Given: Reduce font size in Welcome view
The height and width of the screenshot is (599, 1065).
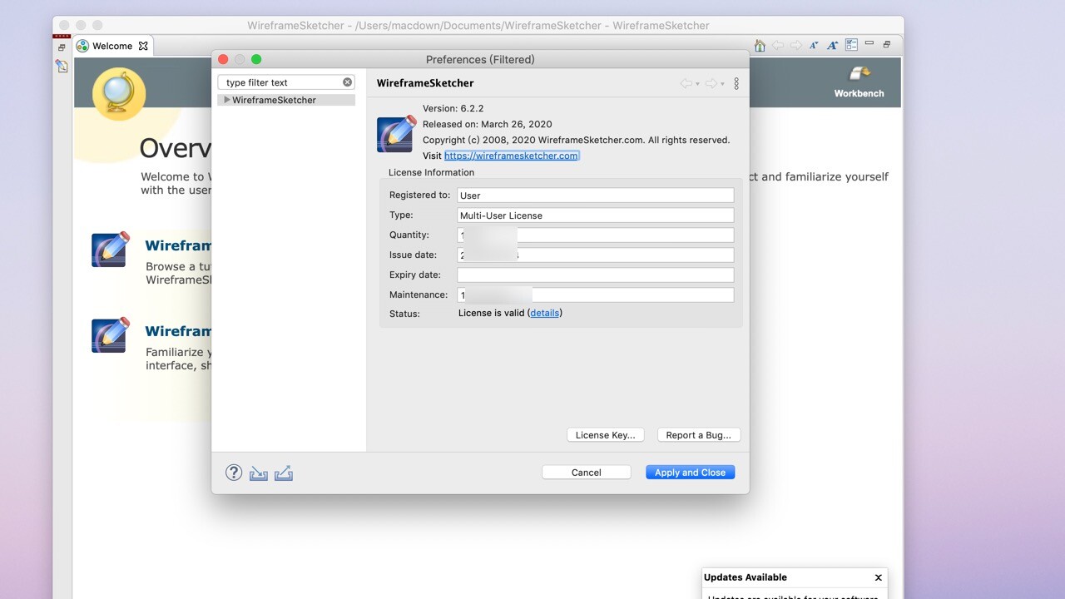Looking at the screenshot, I should (x=815, y=46).
